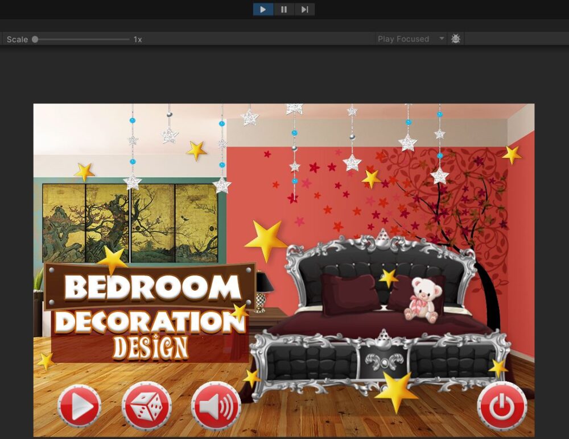Quit the game using the red power button

pos(501,405)
